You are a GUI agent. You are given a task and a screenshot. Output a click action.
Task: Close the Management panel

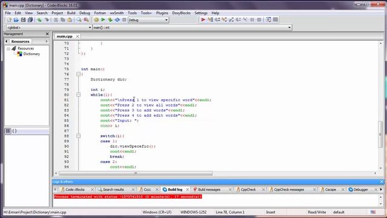pos(47,34)
